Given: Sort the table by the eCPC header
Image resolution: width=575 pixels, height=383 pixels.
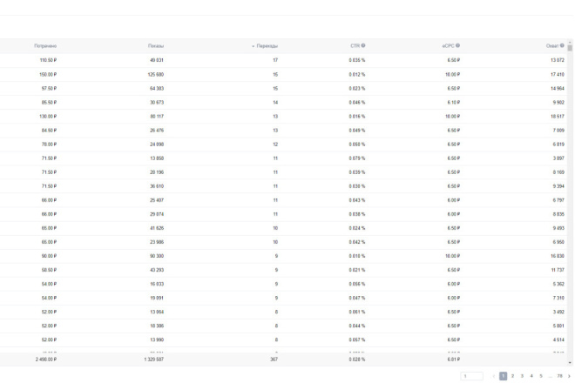Looking at the screenshot, I should pos(448,46).
